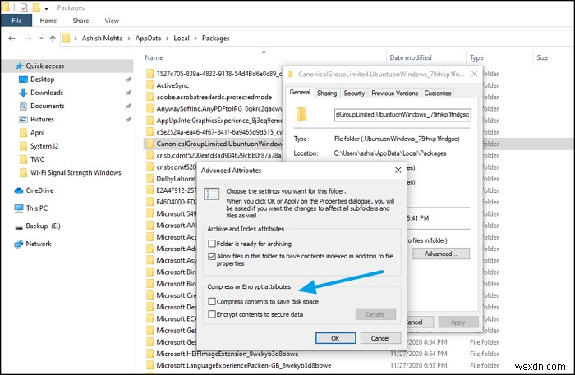Click the properties checkmark quick-access toolbar icon
The width and height of the screenshot is (575, 375).
tap(24, 7)
